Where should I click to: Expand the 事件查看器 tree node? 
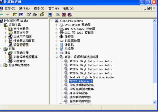pyautogui.click(x=6, y=29)
